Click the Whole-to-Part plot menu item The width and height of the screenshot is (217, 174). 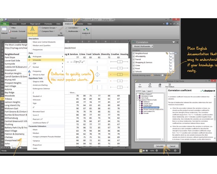click(x=46, y=75)
